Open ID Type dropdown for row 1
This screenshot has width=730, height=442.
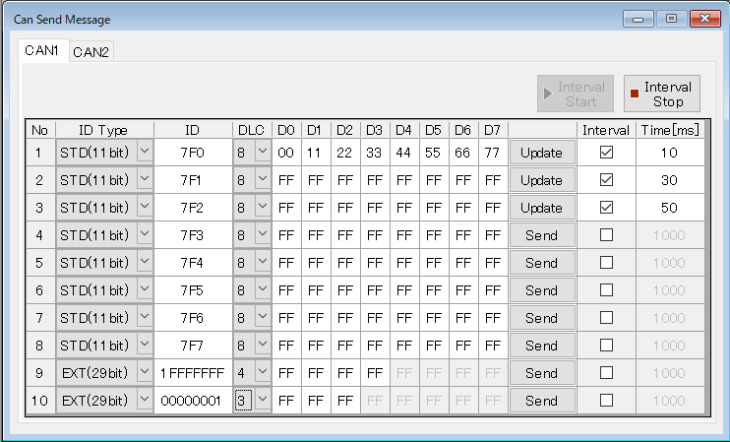[145, 153]
